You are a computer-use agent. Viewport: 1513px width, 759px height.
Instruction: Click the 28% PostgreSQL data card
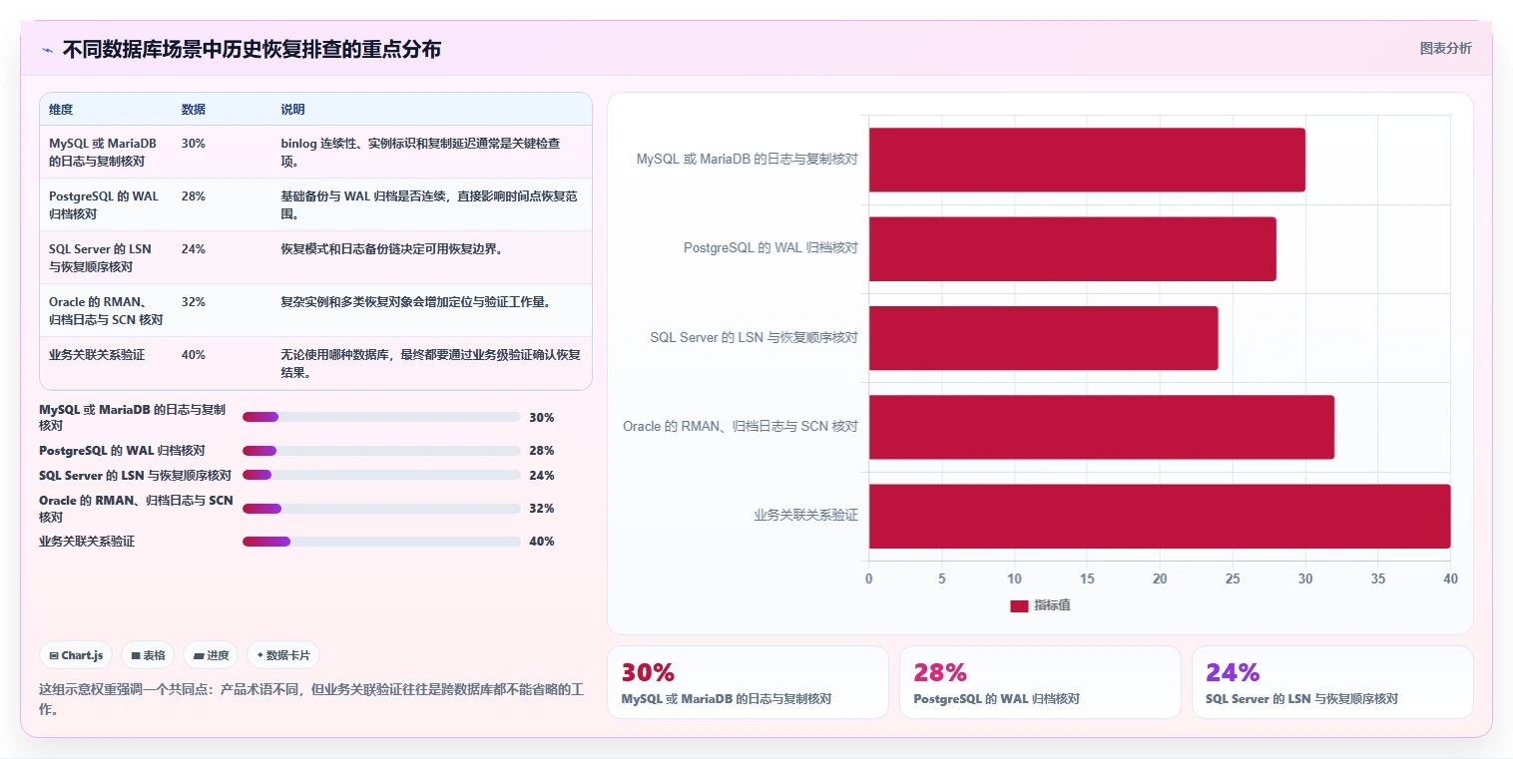pyautogui.click(x=1040, y=682)
